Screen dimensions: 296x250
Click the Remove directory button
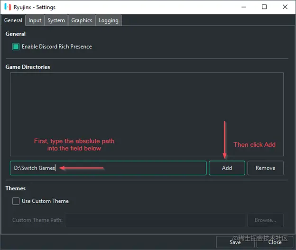tap(266, 168)
